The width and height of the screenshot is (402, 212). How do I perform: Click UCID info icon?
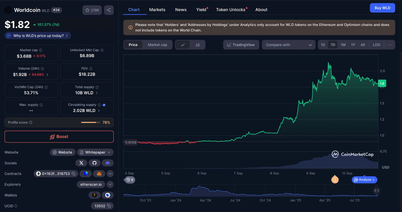(x=16, y=206)
